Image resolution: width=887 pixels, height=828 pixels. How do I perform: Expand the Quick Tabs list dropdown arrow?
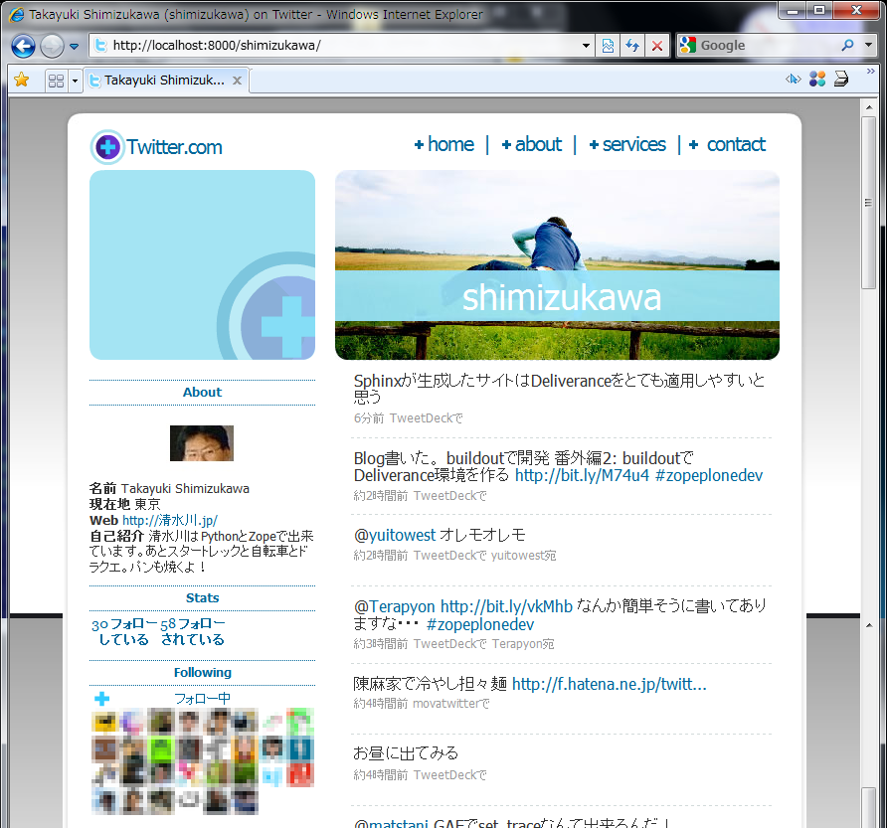coord(76,81)
